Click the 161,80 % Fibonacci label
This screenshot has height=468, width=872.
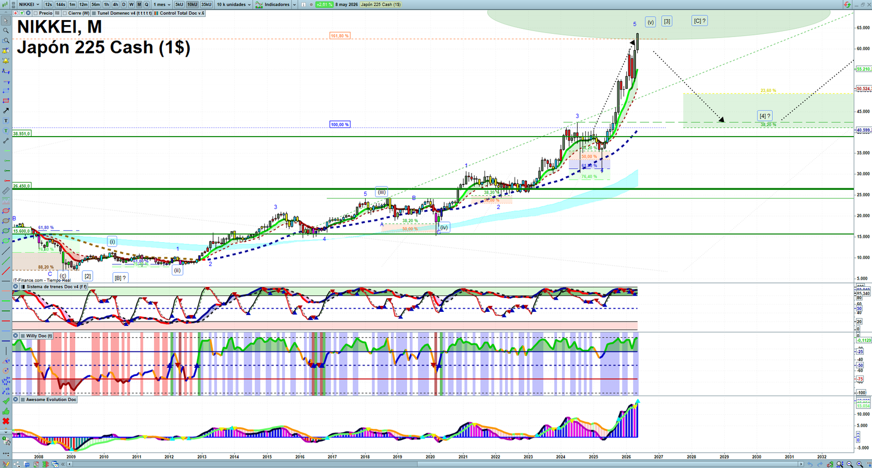pos(340,36)
